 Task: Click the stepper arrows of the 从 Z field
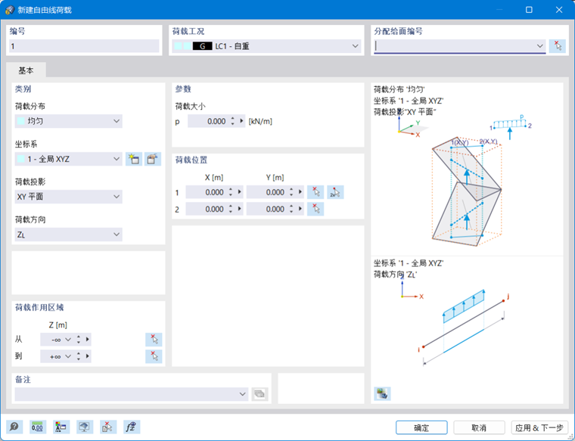79,340
